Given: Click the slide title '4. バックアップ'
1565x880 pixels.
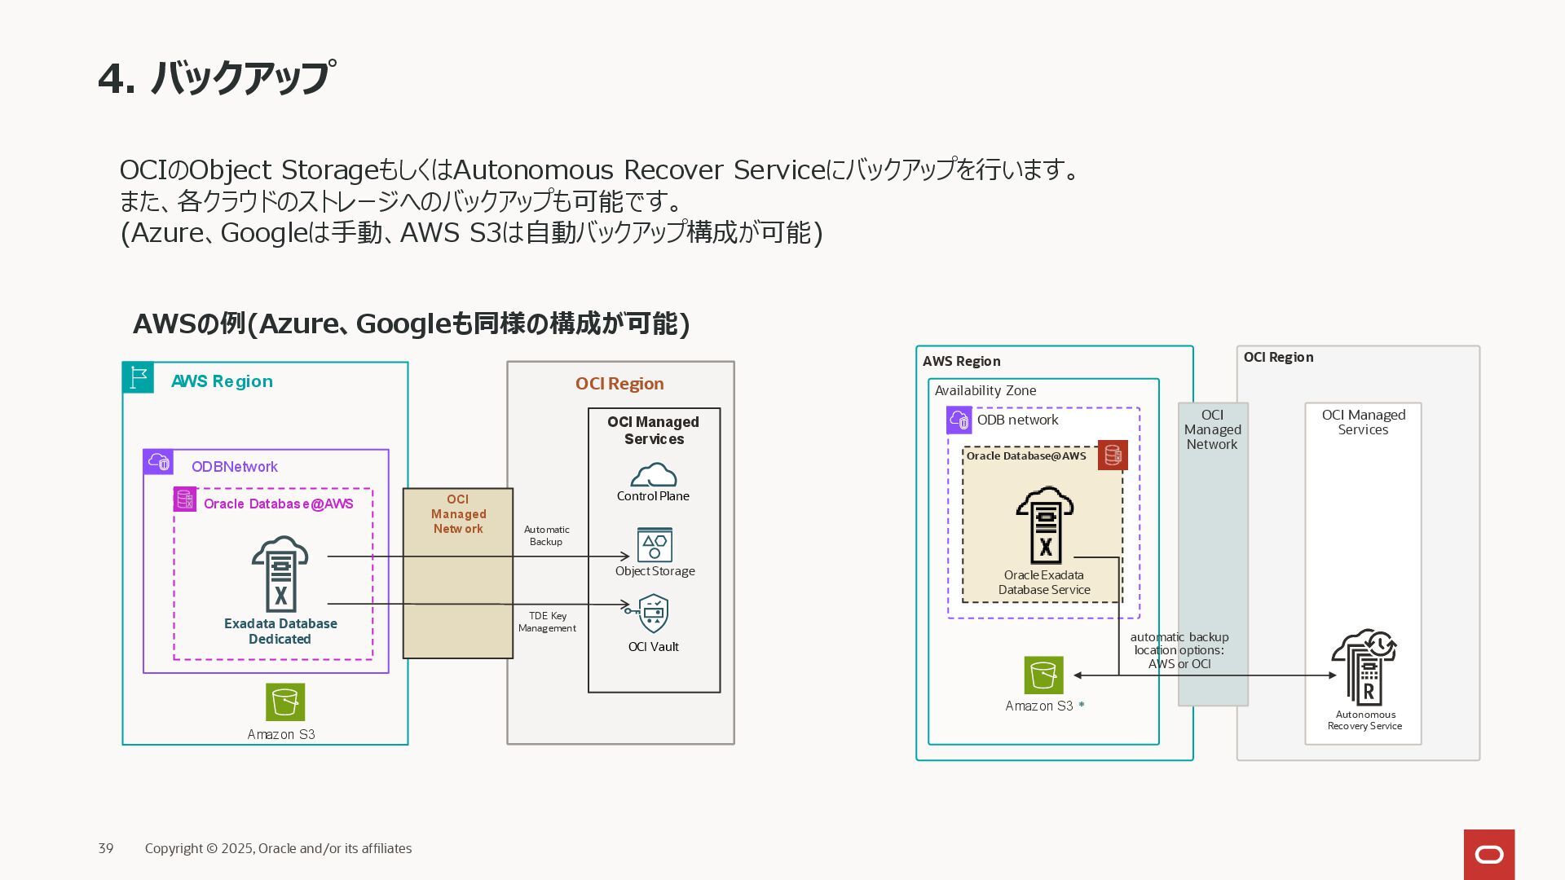Looking at the screenshot, I should [217, 78].
